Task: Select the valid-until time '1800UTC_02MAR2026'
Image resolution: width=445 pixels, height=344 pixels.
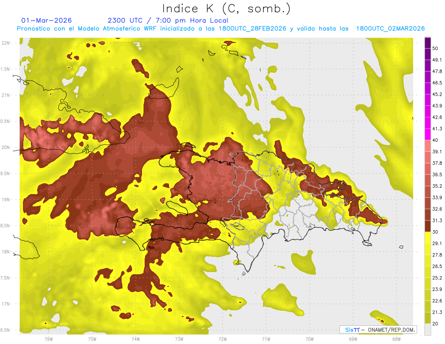Action: click(x=390, y=29)
